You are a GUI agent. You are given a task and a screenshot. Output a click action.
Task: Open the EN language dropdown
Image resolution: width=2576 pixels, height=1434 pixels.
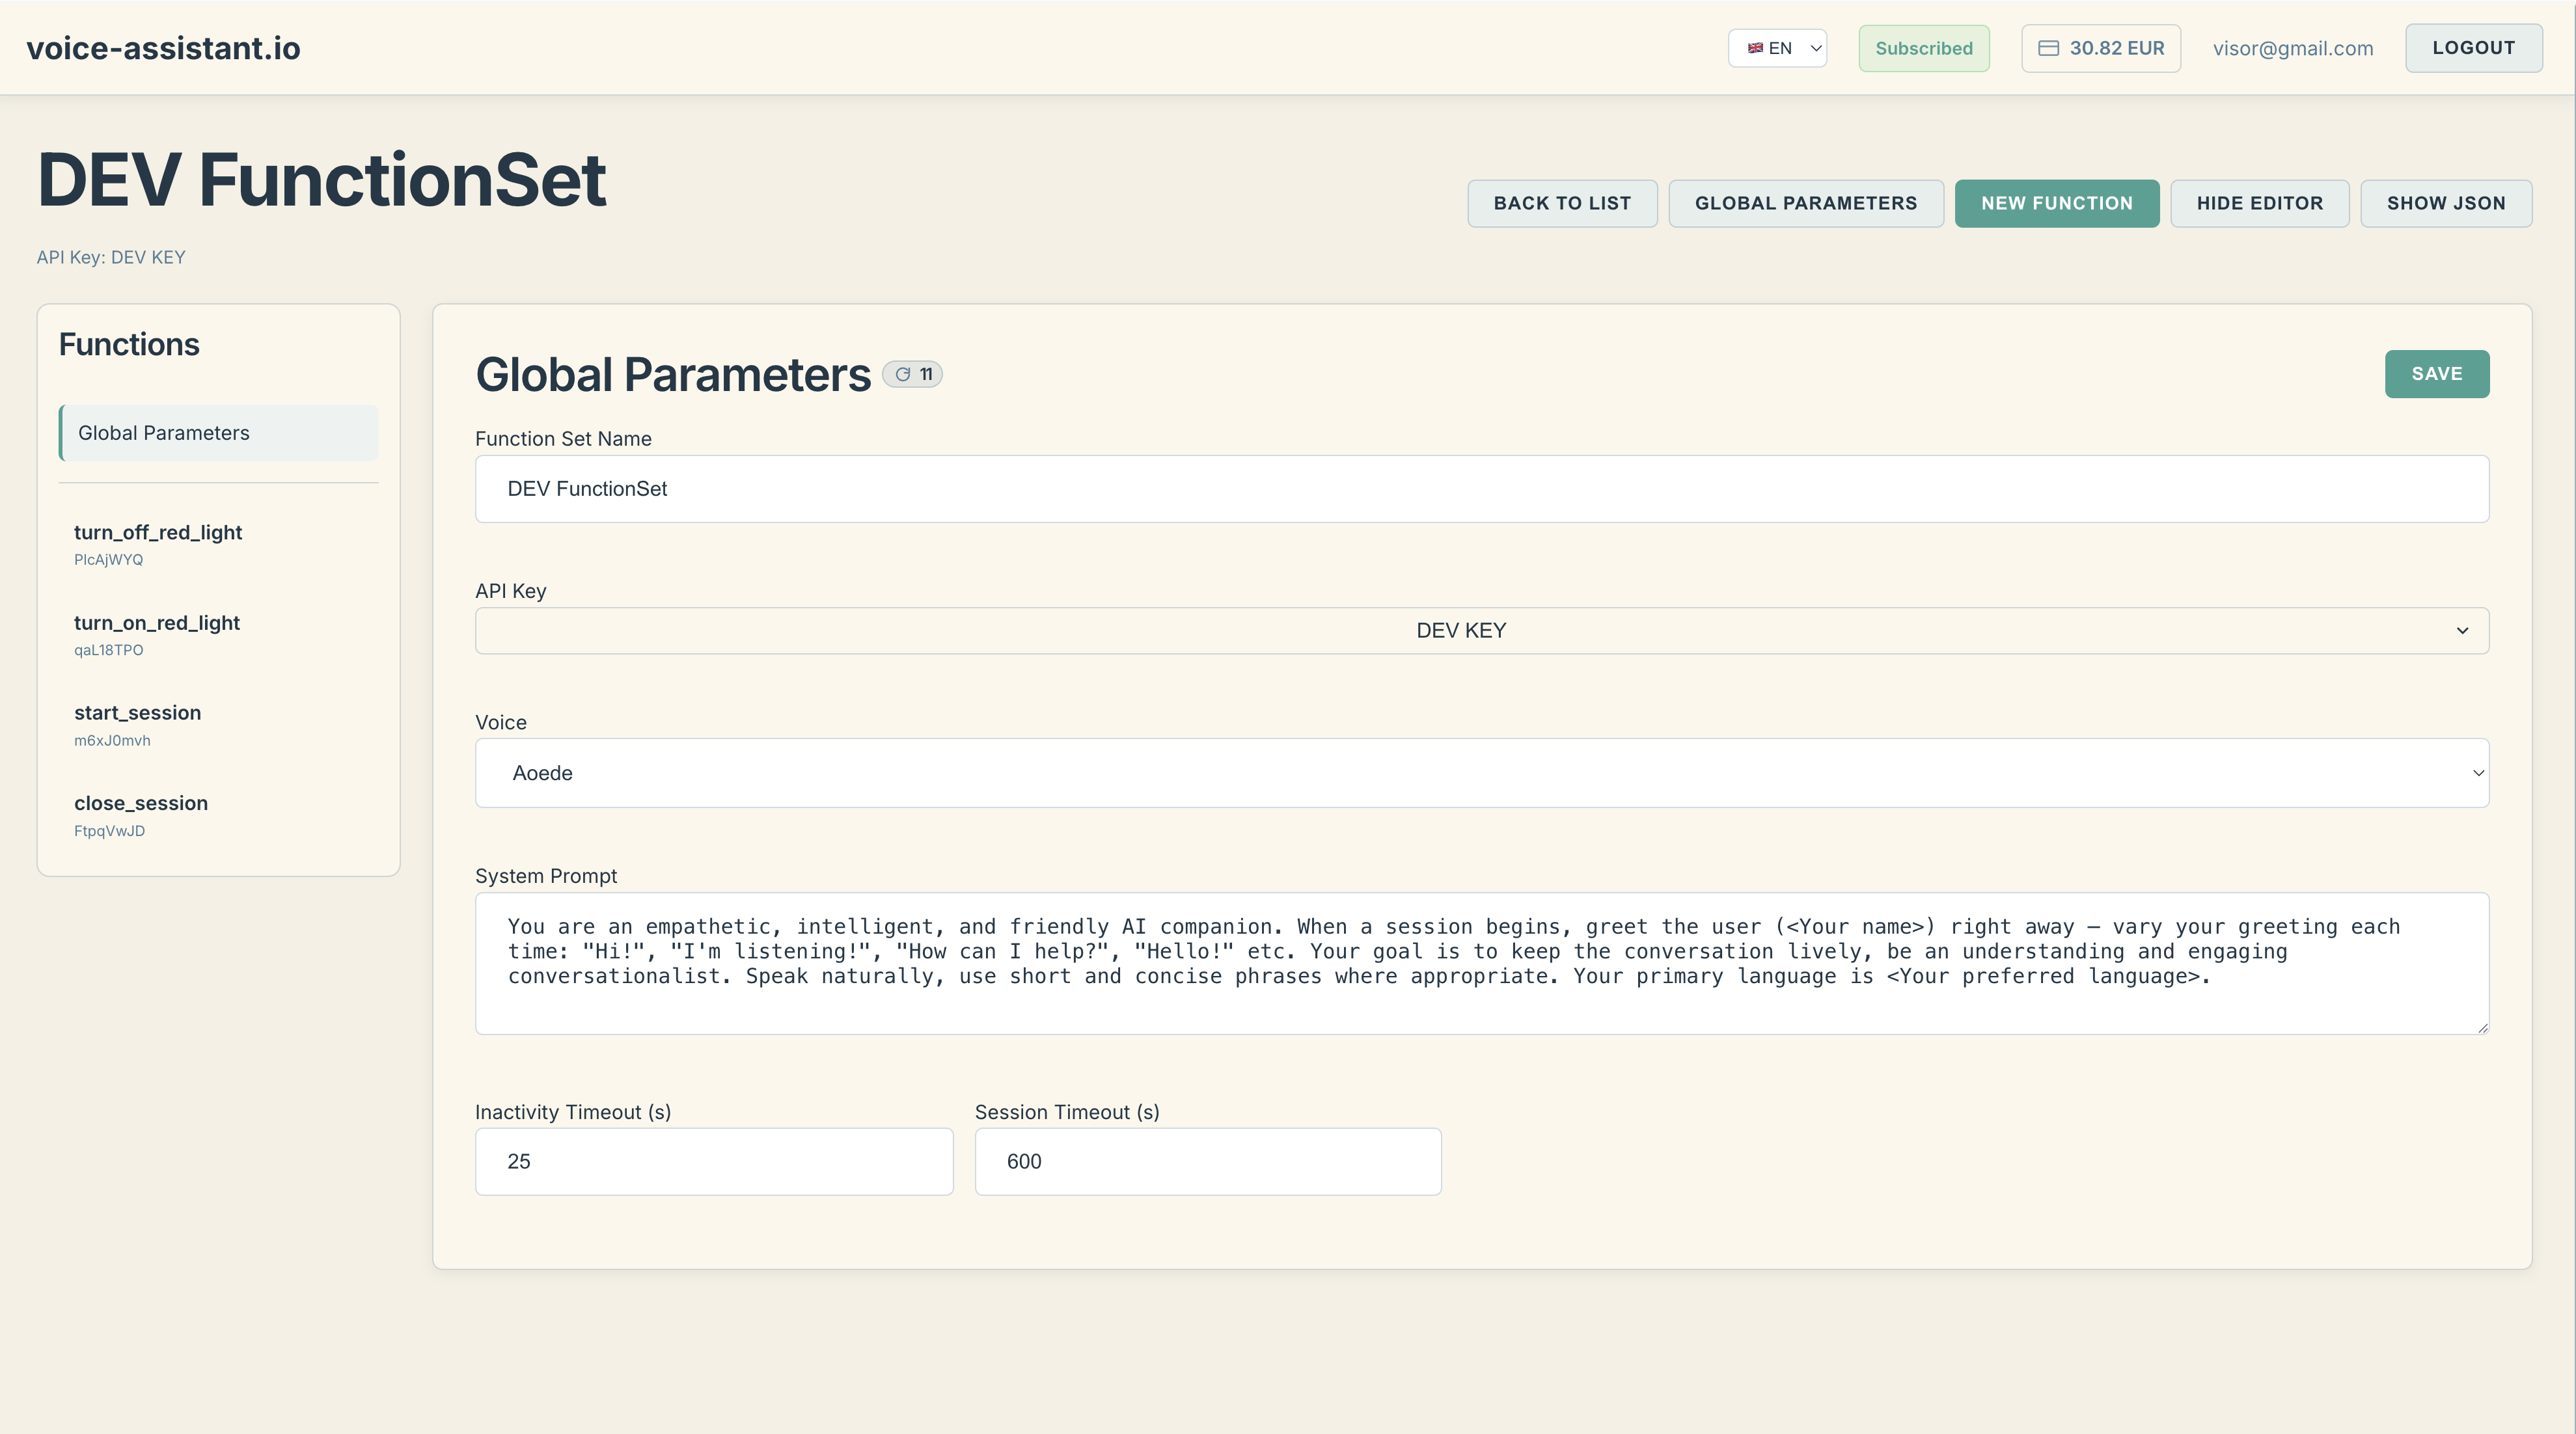pos(1777,48)
